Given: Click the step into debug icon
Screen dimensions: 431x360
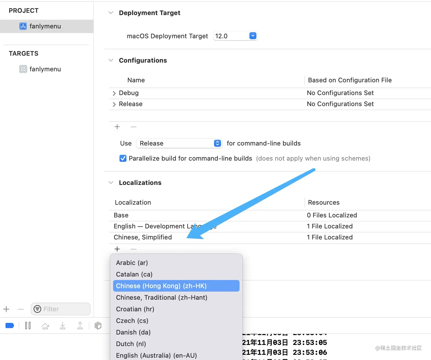Looking at the screenshot, I should point(63,326).
